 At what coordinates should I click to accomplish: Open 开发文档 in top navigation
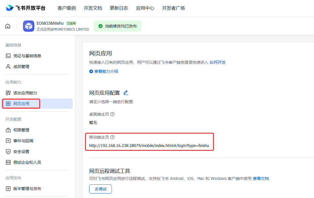93,8
